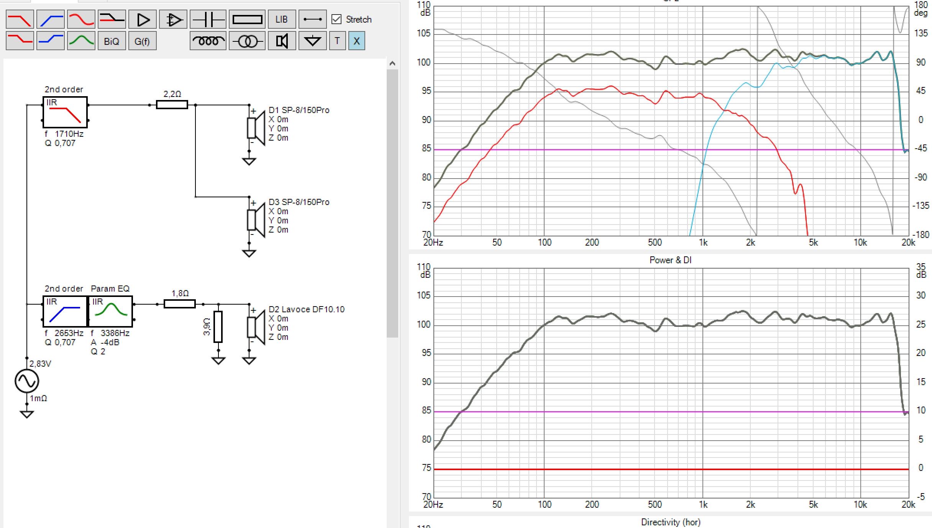The image size is (932, 528).
Task: Toggle the highlighted X button
Action: pos(356,41)
